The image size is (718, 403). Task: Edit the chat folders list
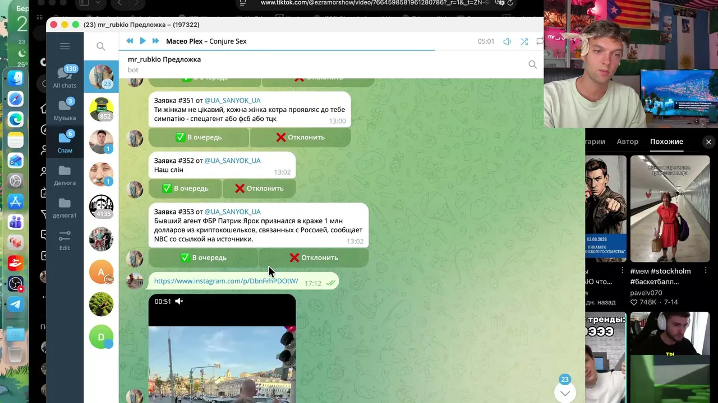click(65, 240)
